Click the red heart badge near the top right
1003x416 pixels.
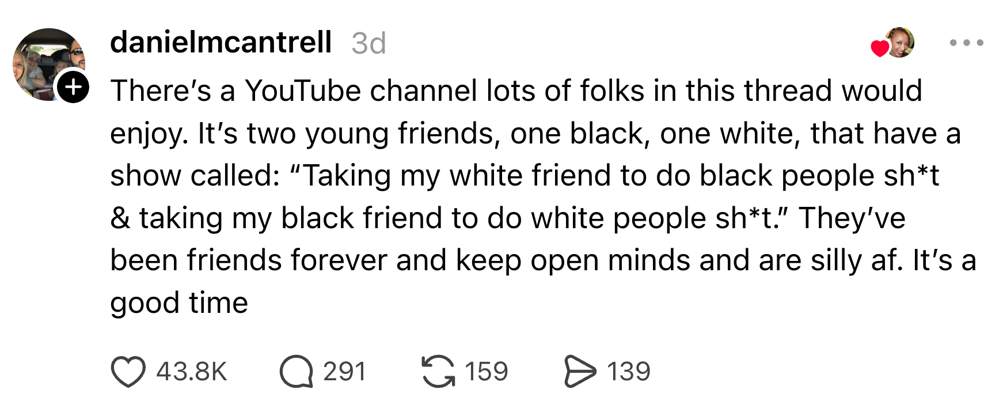[880, 48]
